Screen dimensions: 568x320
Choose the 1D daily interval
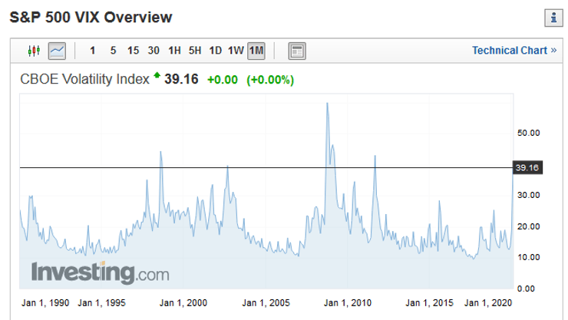(215, 51)
